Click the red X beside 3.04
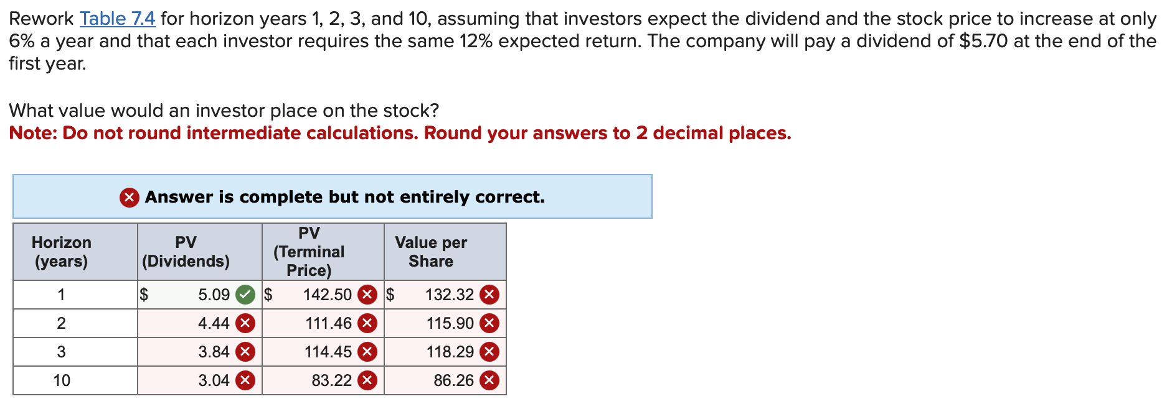 pos(246,380)
